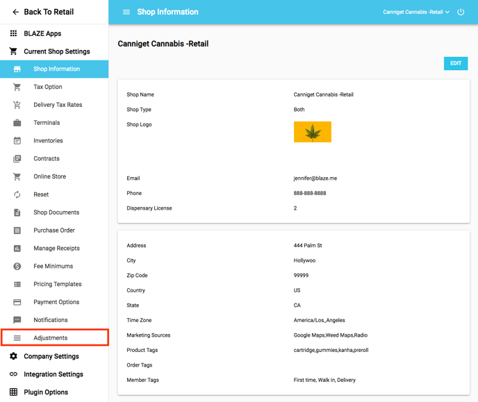
Task: Click the Manage Receipts chart icon
Action: point(17,248)
